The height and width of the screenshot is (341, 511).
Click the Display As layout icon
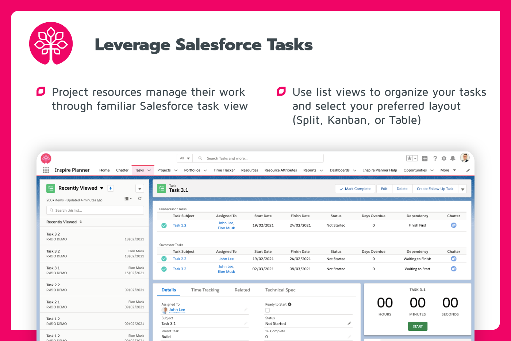click(128, 199)
